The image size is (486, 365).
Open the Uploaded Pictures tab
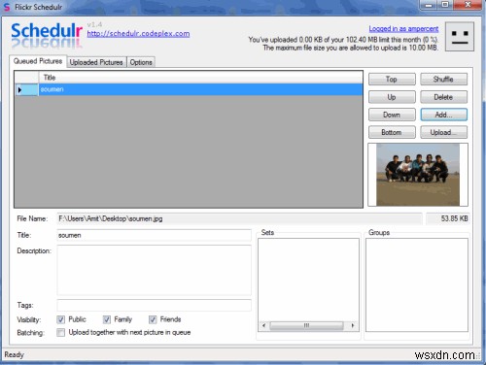pos(96,62)
